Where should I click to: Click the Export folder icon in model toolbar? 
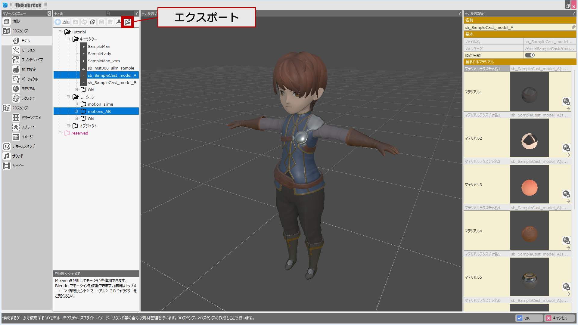tap(128, 22)
